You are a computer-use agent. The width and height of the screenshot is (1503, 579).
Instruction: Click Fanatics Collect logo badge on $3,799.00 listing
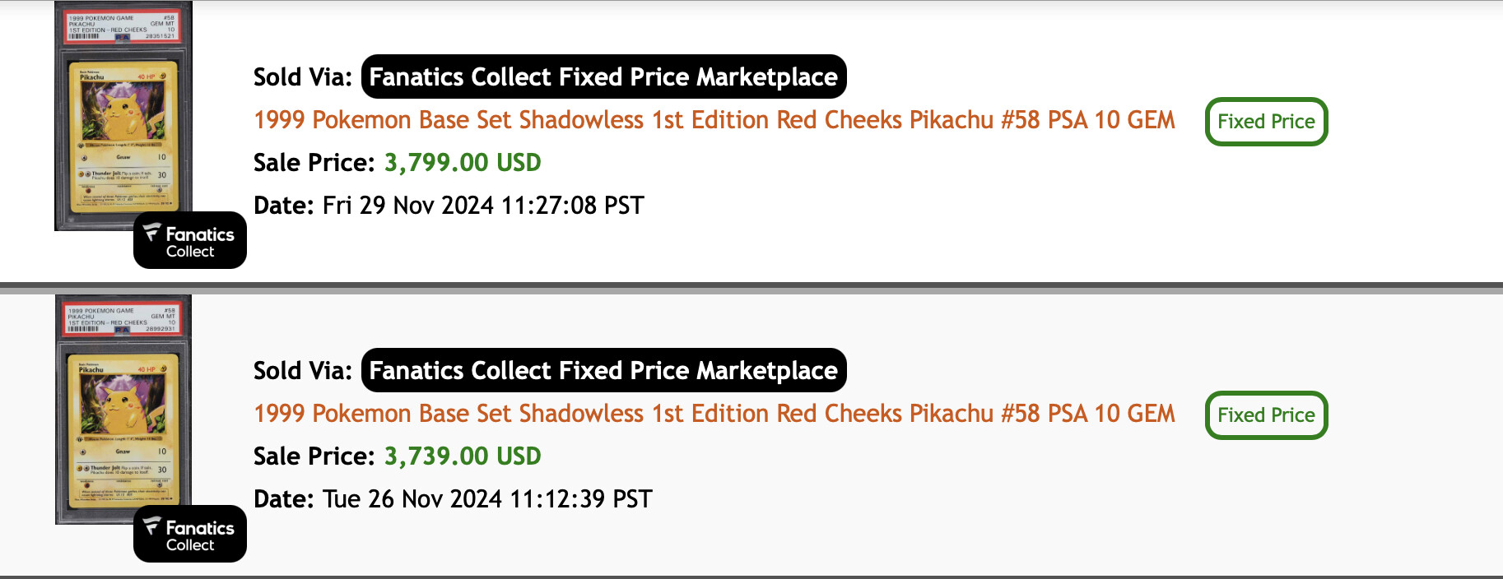coord(190,240)
